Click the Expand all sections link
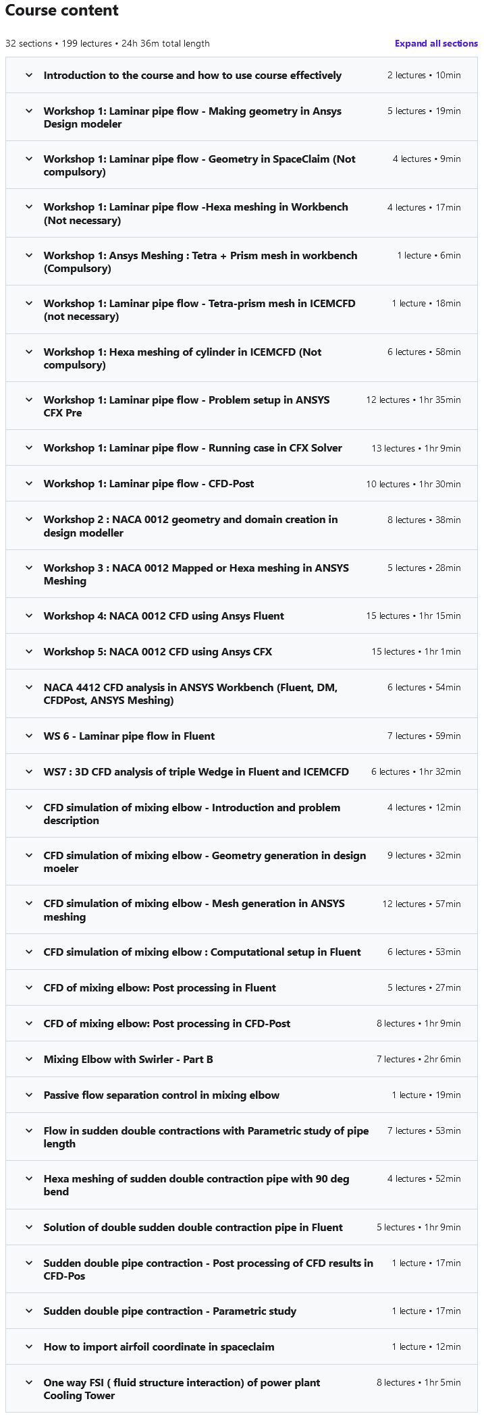484x1418 pixels. pos(436,43)
